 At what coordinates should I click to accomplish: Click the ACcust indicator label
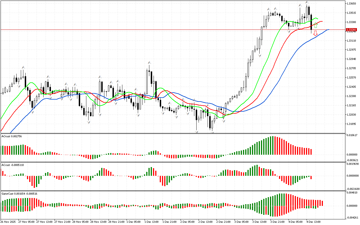12,165
